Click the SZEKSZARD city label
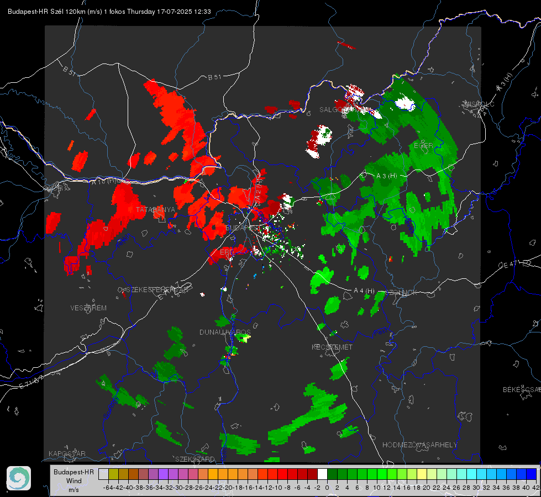Viewport: 541px width, 497px height. click(195, 459)
